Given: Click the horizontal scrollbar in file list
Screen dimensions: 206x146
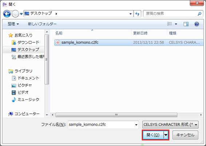Looking at the screenshot, I should pos(116,115).
